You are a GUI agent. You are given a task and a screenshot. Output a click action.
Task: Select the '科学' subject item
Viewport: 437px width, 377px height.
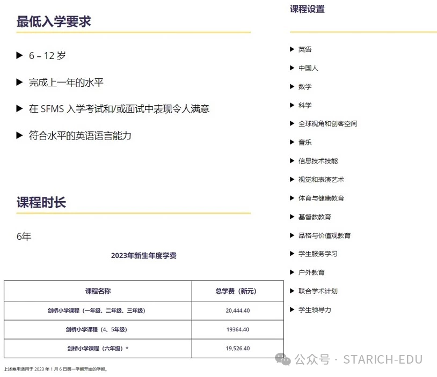pyautogui.click(x=305, y=105)
